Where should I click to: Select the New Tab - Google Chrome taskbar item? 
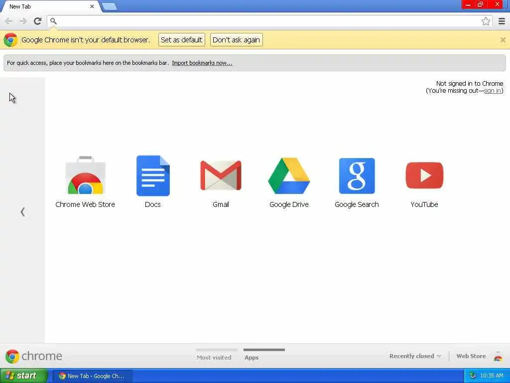[x=93, y=376]
